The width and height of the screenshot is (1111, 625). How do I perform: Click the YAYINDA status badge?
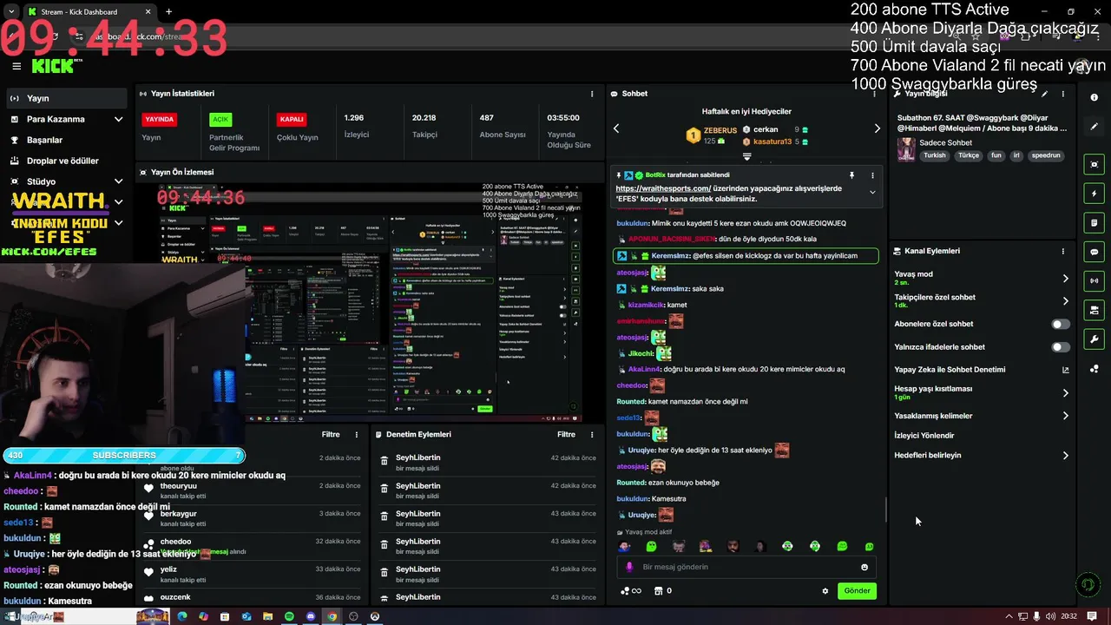160,119
